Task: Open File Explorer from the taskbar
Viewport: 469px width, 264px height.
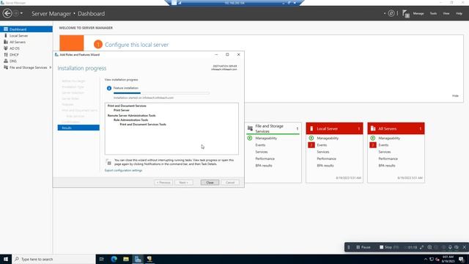Action: (126, 259)
